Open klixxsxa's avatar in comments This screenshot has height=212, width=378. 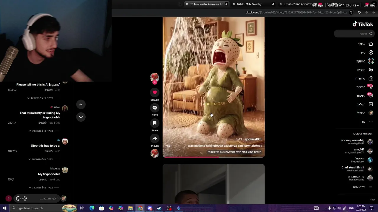[x=65, y=170]
